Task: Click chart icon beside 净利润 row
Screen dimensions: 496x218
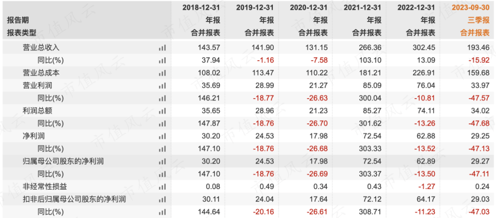Action: point(162,136)
